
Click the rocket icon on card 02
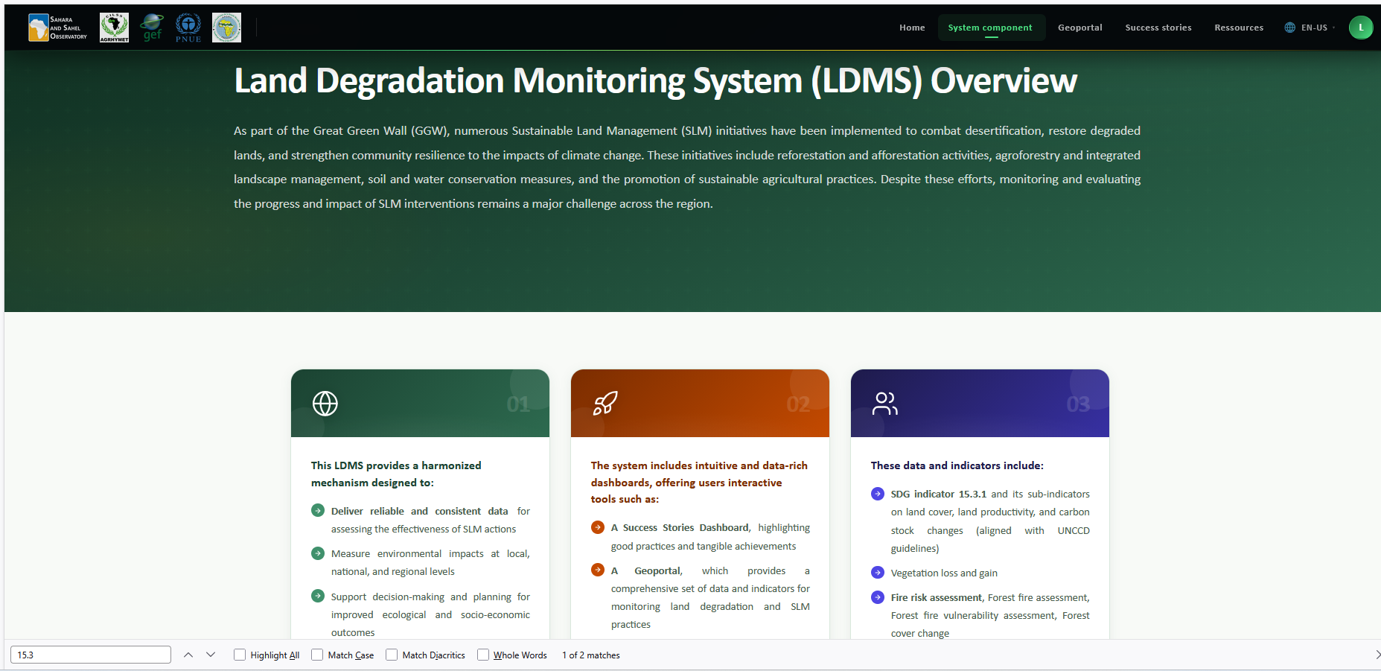(605, 404)
